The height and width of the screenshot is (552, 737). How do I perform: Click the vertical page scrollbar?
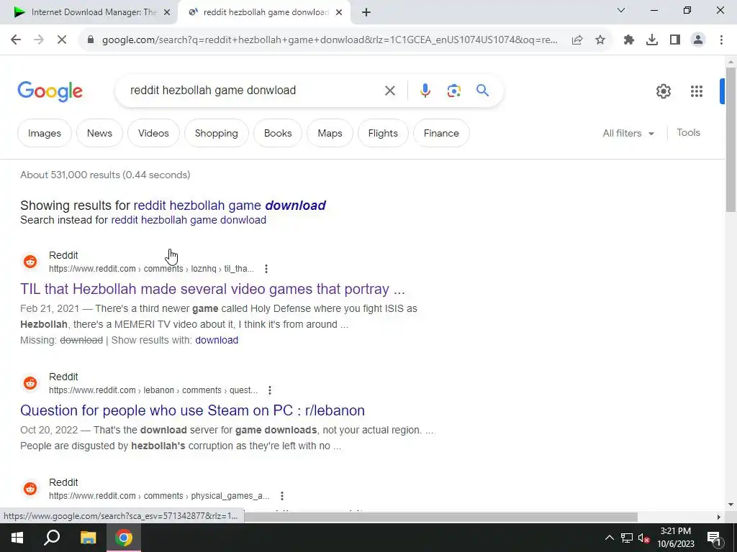(731, 139)
